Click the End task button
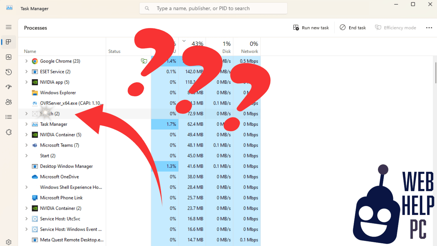 (353, 28)
